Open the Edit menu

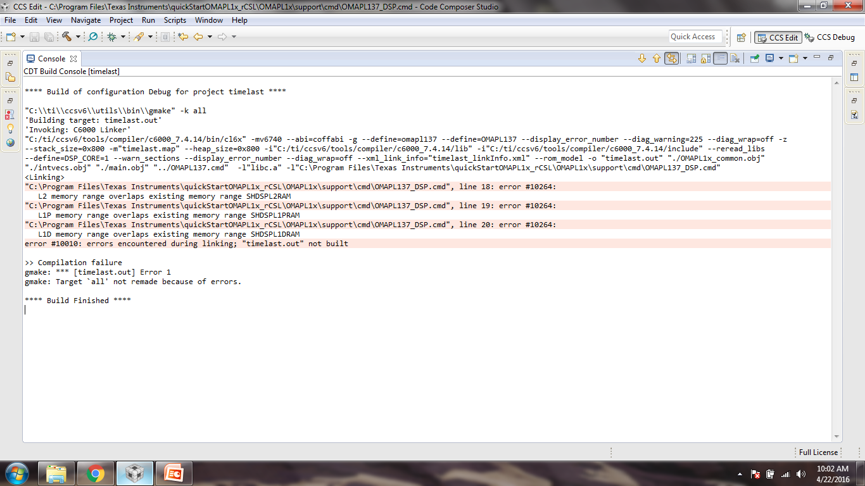point(31,20)
